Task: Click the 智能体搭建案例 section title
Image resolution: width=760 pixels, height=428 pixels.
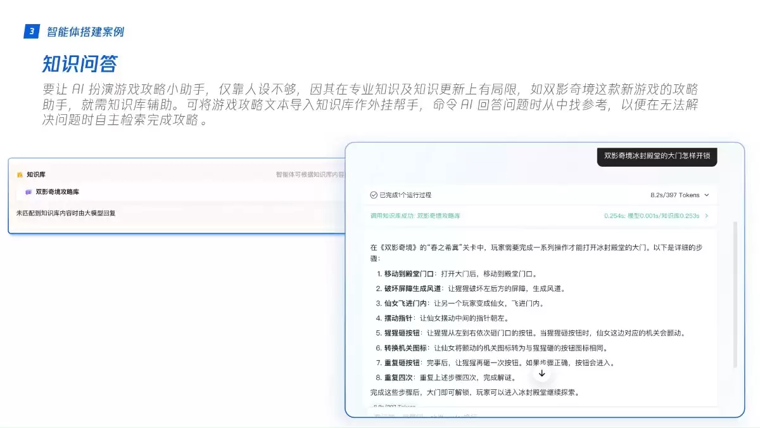Action: 85,32
